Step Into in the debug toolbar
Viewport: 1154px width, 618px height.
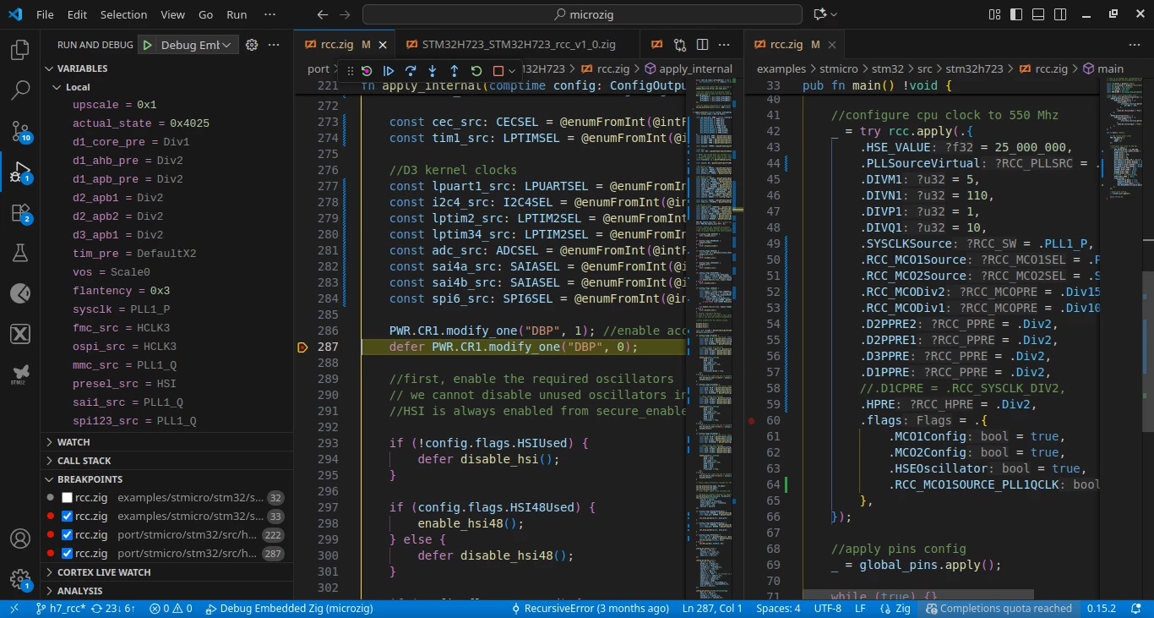coord(433,71)
